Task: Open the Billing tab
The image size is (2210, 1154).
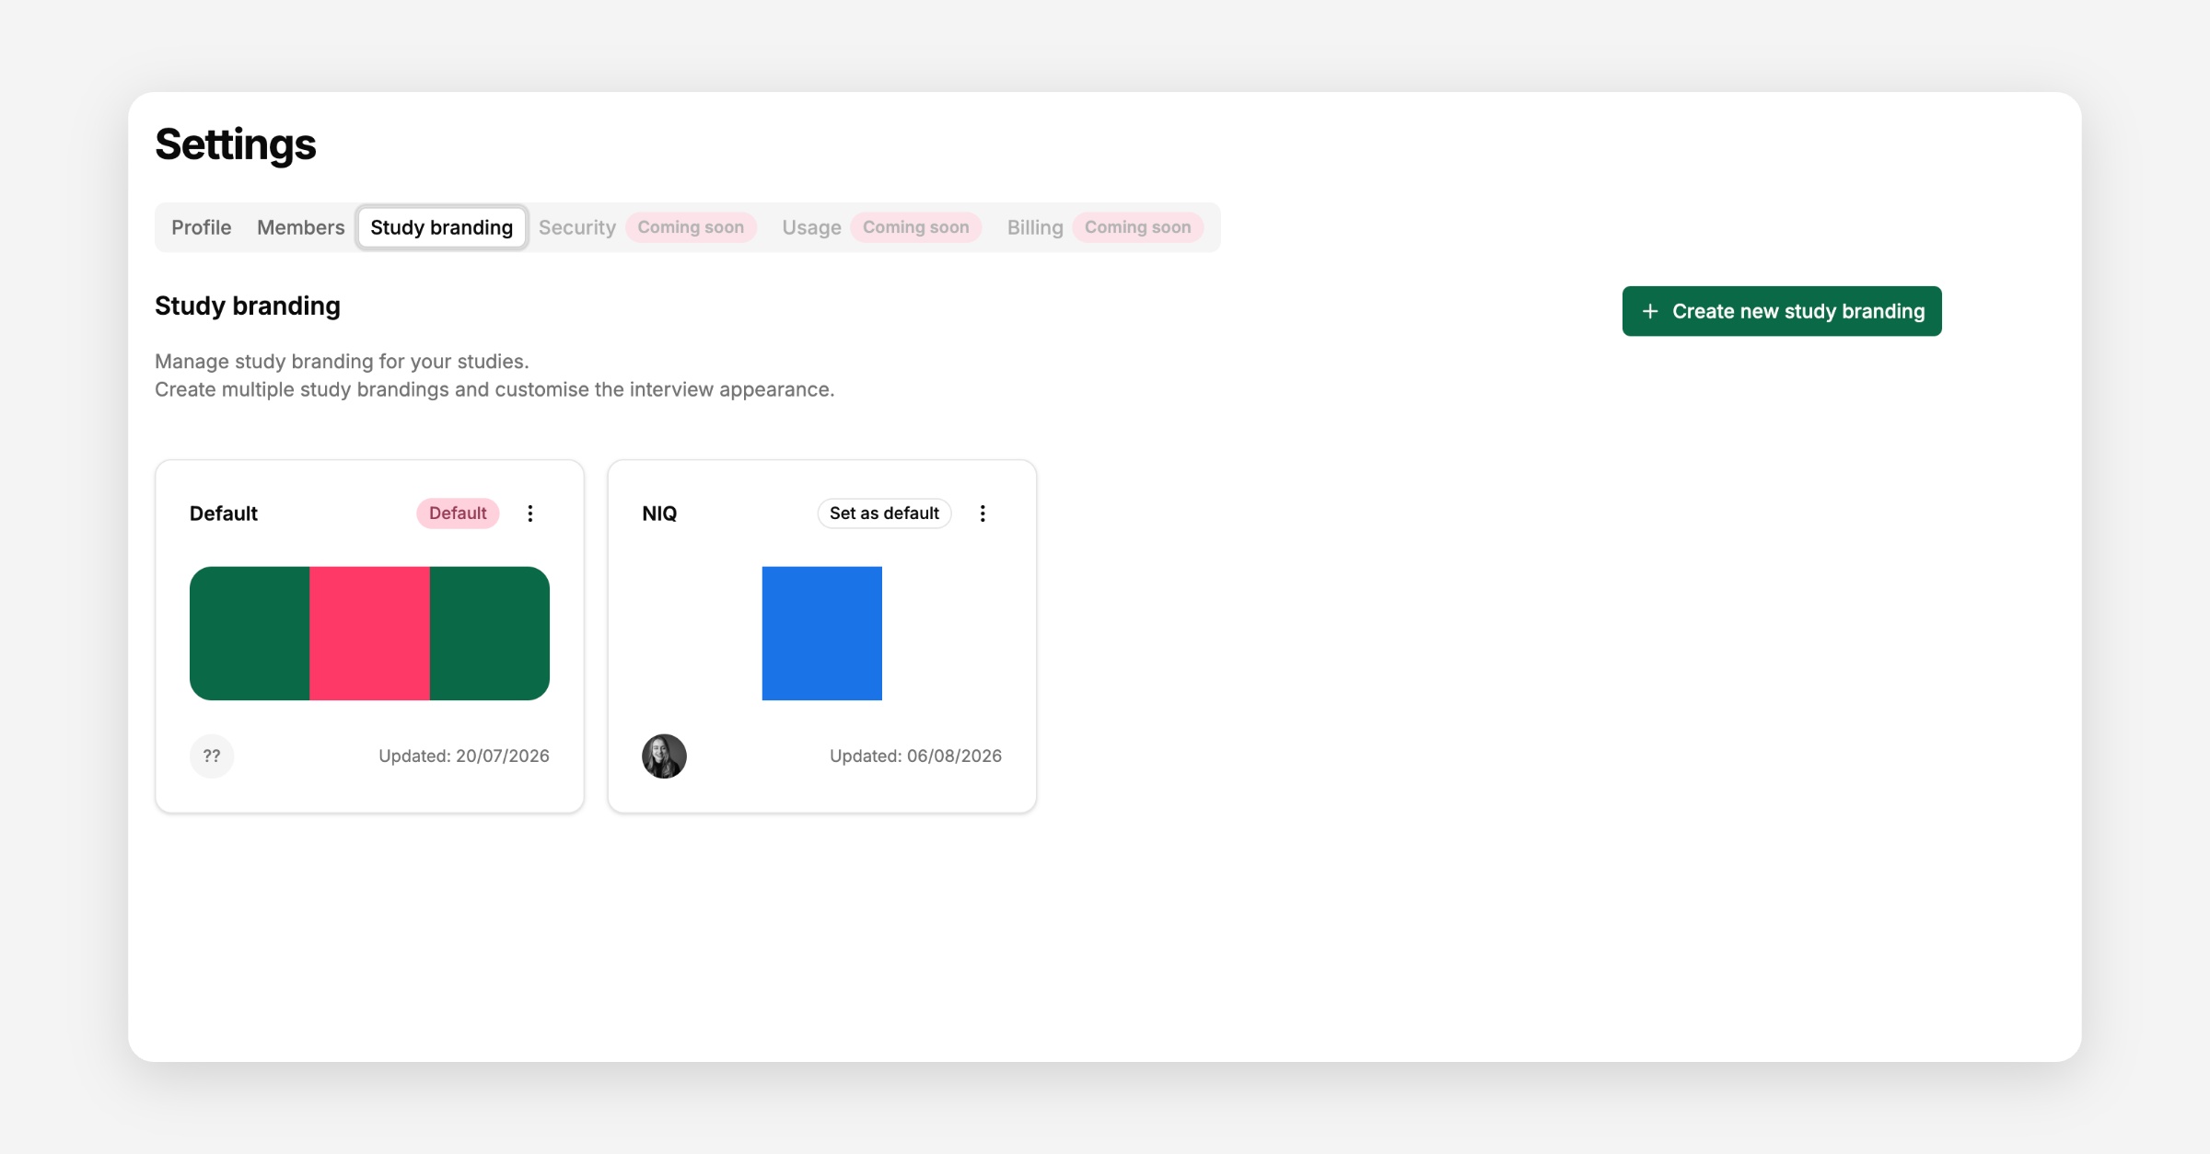Action: [x=1035, y=227]
